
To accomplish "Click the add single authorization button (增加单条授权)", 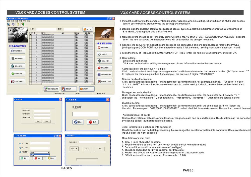I will click(x=18, y=51).
